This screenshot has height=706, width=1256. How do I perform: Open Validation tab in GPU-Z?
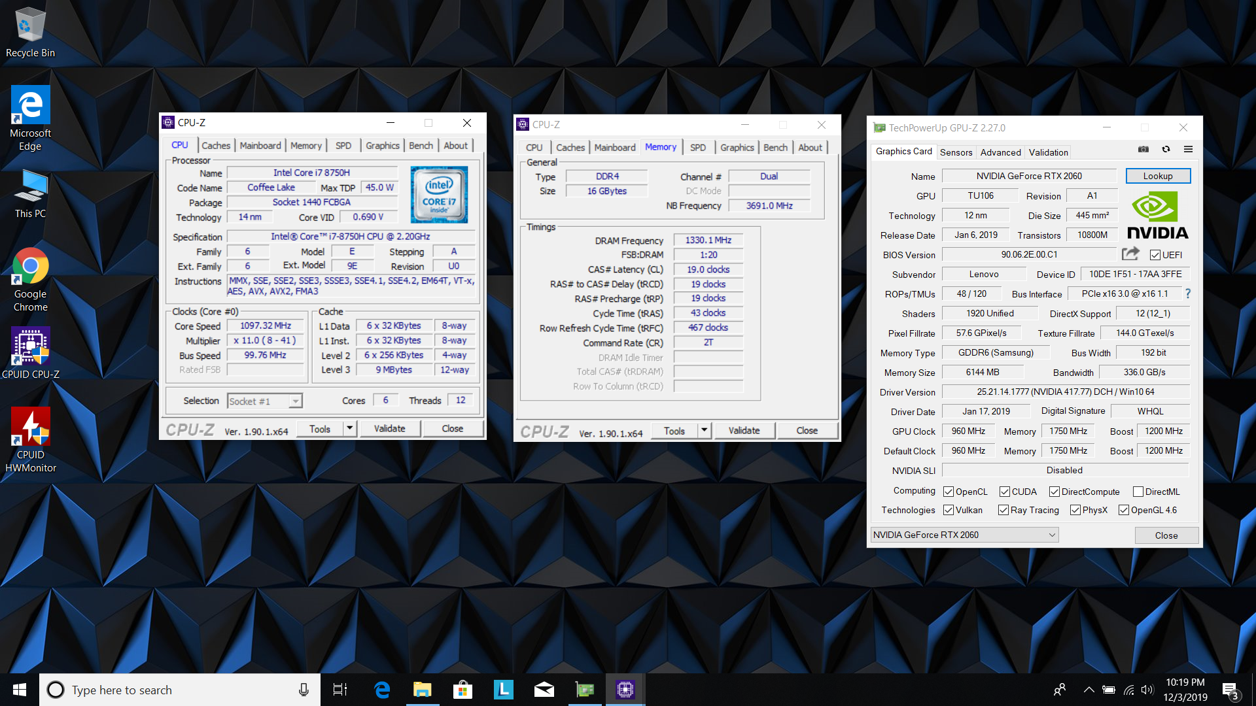(1048, 152)
